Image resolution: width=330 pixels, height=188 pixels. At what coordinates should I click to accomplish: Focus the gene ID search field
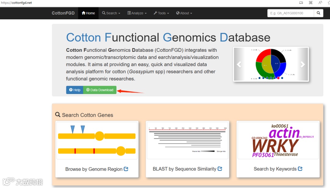[x=291, y=13]
